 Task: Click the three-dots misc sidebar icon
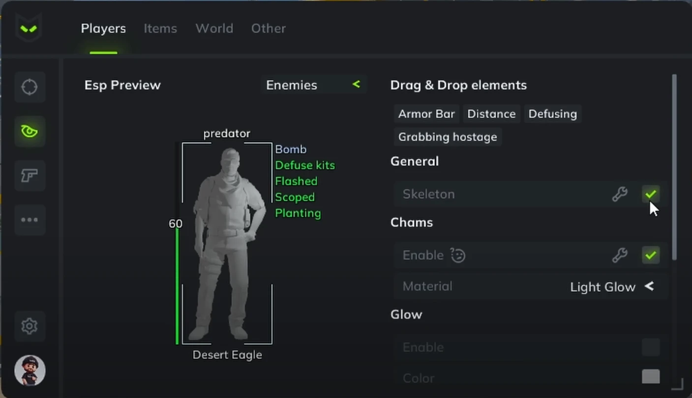tap(30, 220)
